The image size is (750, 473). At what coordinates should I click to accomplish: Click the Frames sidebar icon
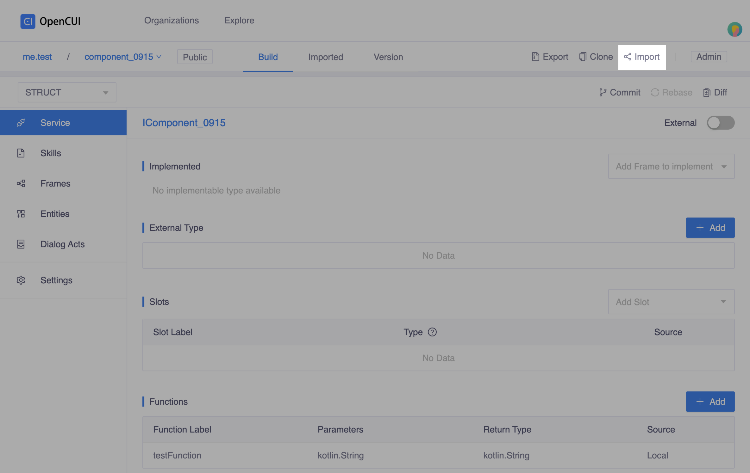tap(21, 183)
